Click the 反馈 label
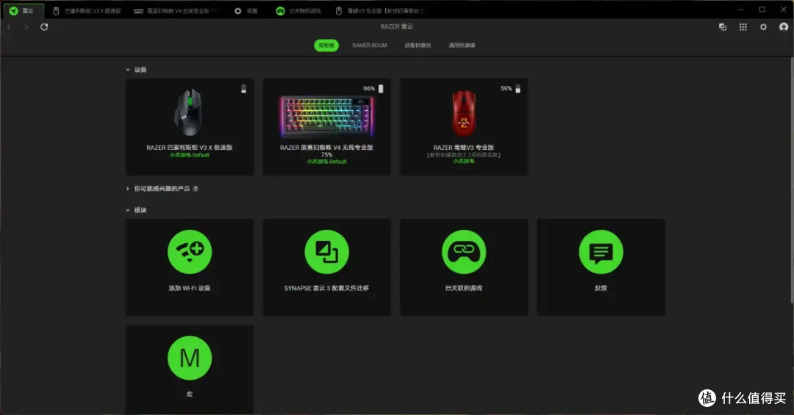The width and height of the screenshot is (794, 415). [x=601, y=288]
